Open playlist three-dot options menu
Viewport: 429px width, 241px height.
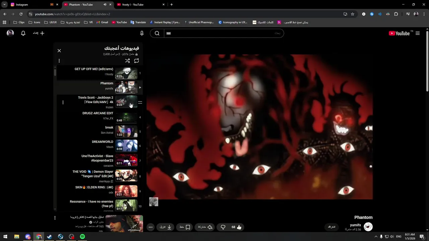pyautogui.click(x=59, y=61)
